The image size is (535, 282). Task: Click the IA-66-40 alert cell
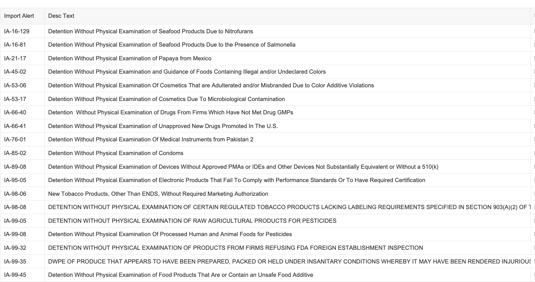[x=22, y=113]
